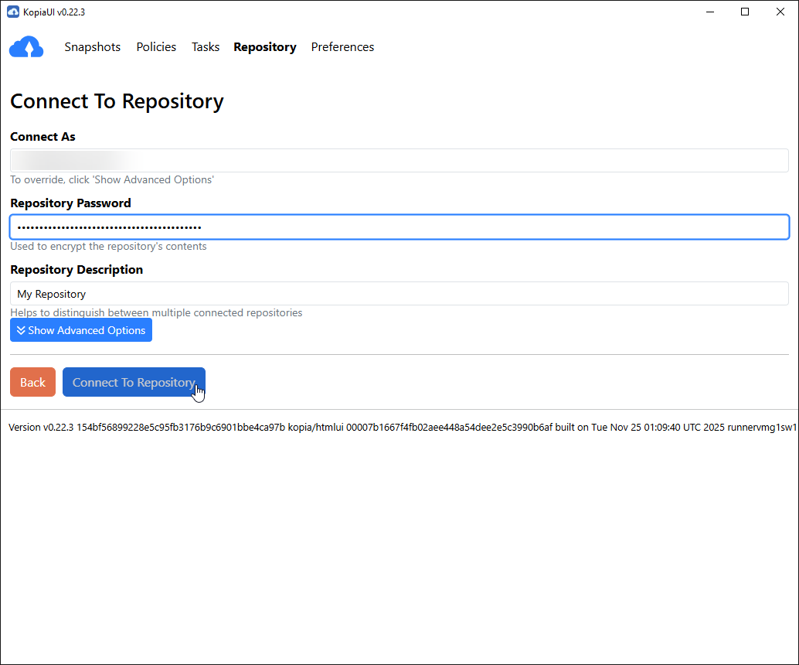Open Preferences
The width and height of the screenshot is (799, 665).
point(342,47)
